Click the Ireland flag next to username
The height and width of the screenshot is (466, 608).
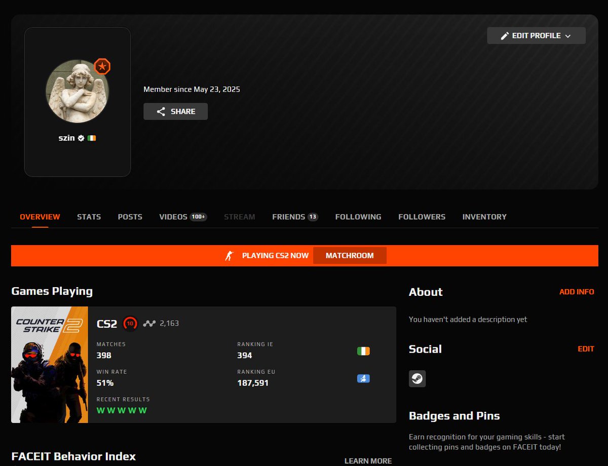(92, 138)
